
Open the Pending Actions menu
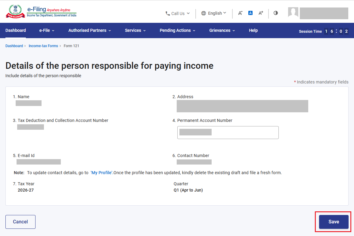(178, 30)
